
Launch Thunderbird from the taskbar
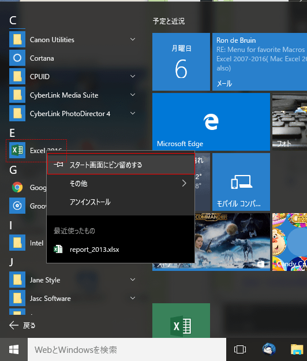(269, 349)
